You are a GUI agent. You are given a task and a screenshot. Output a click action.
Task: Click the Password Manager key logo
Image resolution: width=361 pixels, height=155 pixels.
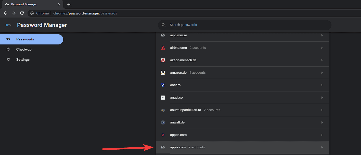click(x=8, y=25)
